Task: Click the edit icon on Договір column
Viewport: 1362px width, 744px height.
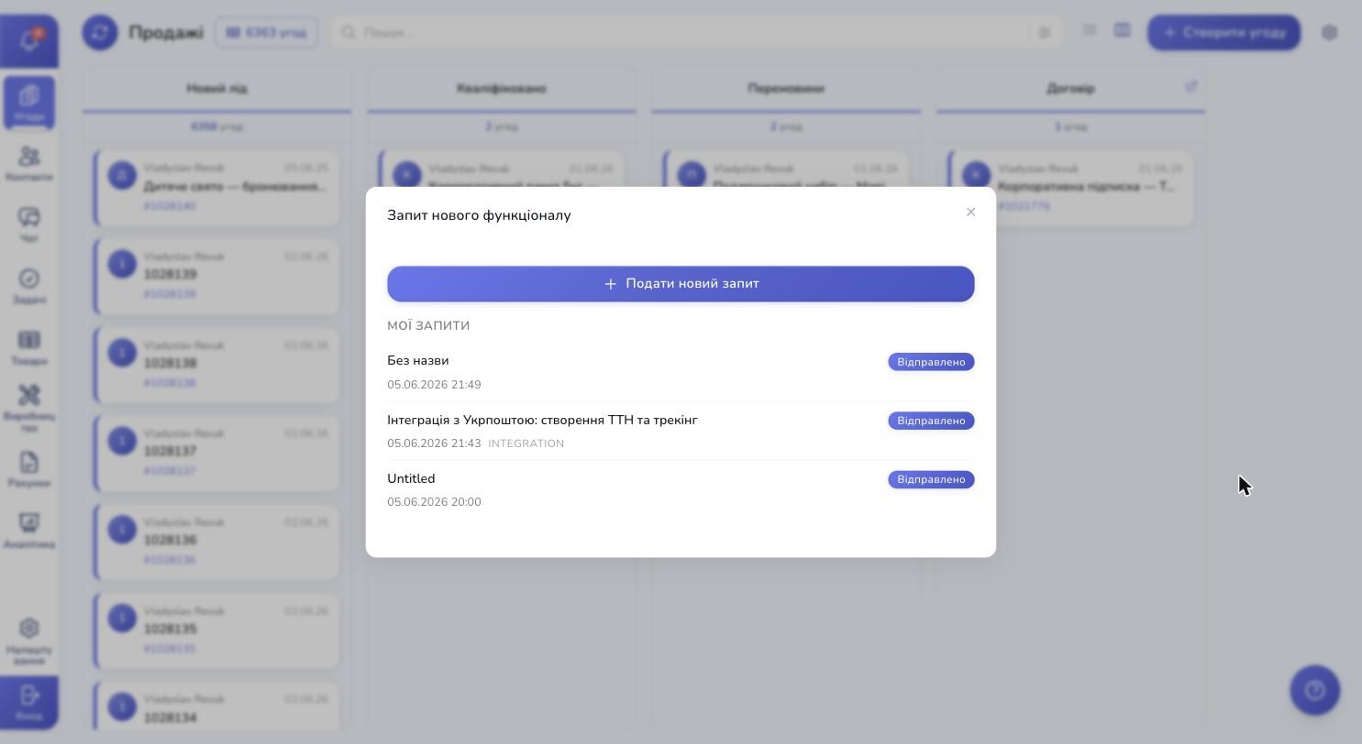Action: (1190, 86)
